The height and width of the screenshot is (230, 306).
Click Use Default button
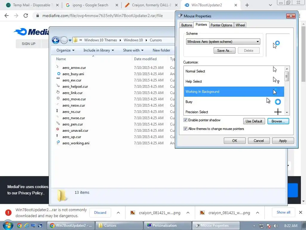click(254, 121)
